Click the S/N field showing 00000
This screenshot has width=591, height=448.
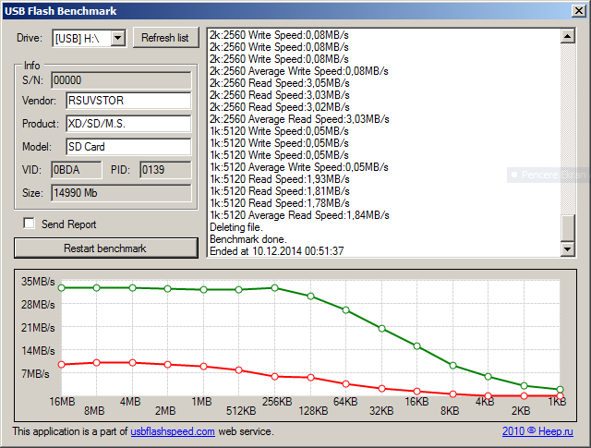120,79
